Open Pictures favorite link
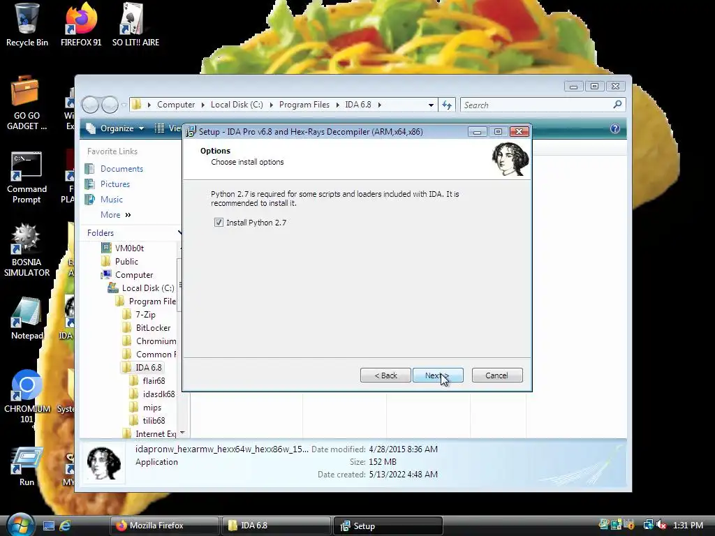Screen dimensions: 715x536 click(x=115, y=184)
